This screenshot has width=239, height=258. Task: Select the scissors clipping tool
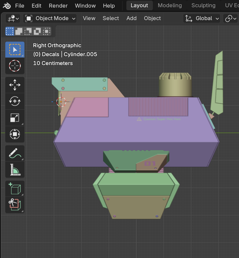pos(15,205)
